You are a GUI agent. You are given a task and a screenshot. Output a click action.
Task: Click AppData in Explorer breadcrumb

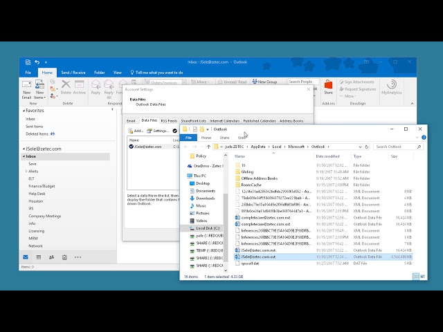pos(258,147)
